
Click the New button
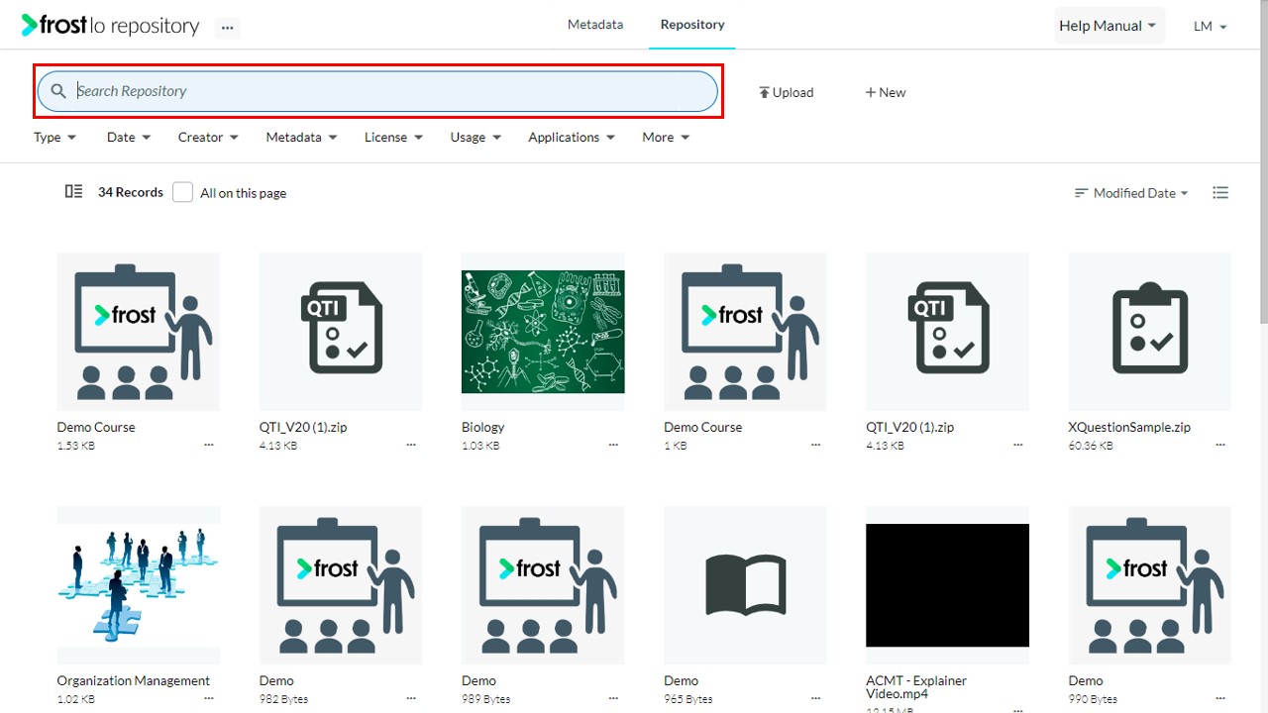pyautogui.click(x=886, y=92)
